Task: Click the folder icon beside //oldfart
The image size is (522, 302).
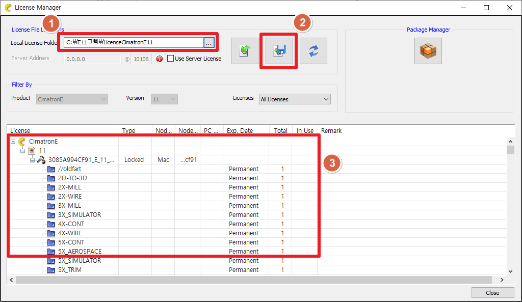Action: (x=51, y=169)
